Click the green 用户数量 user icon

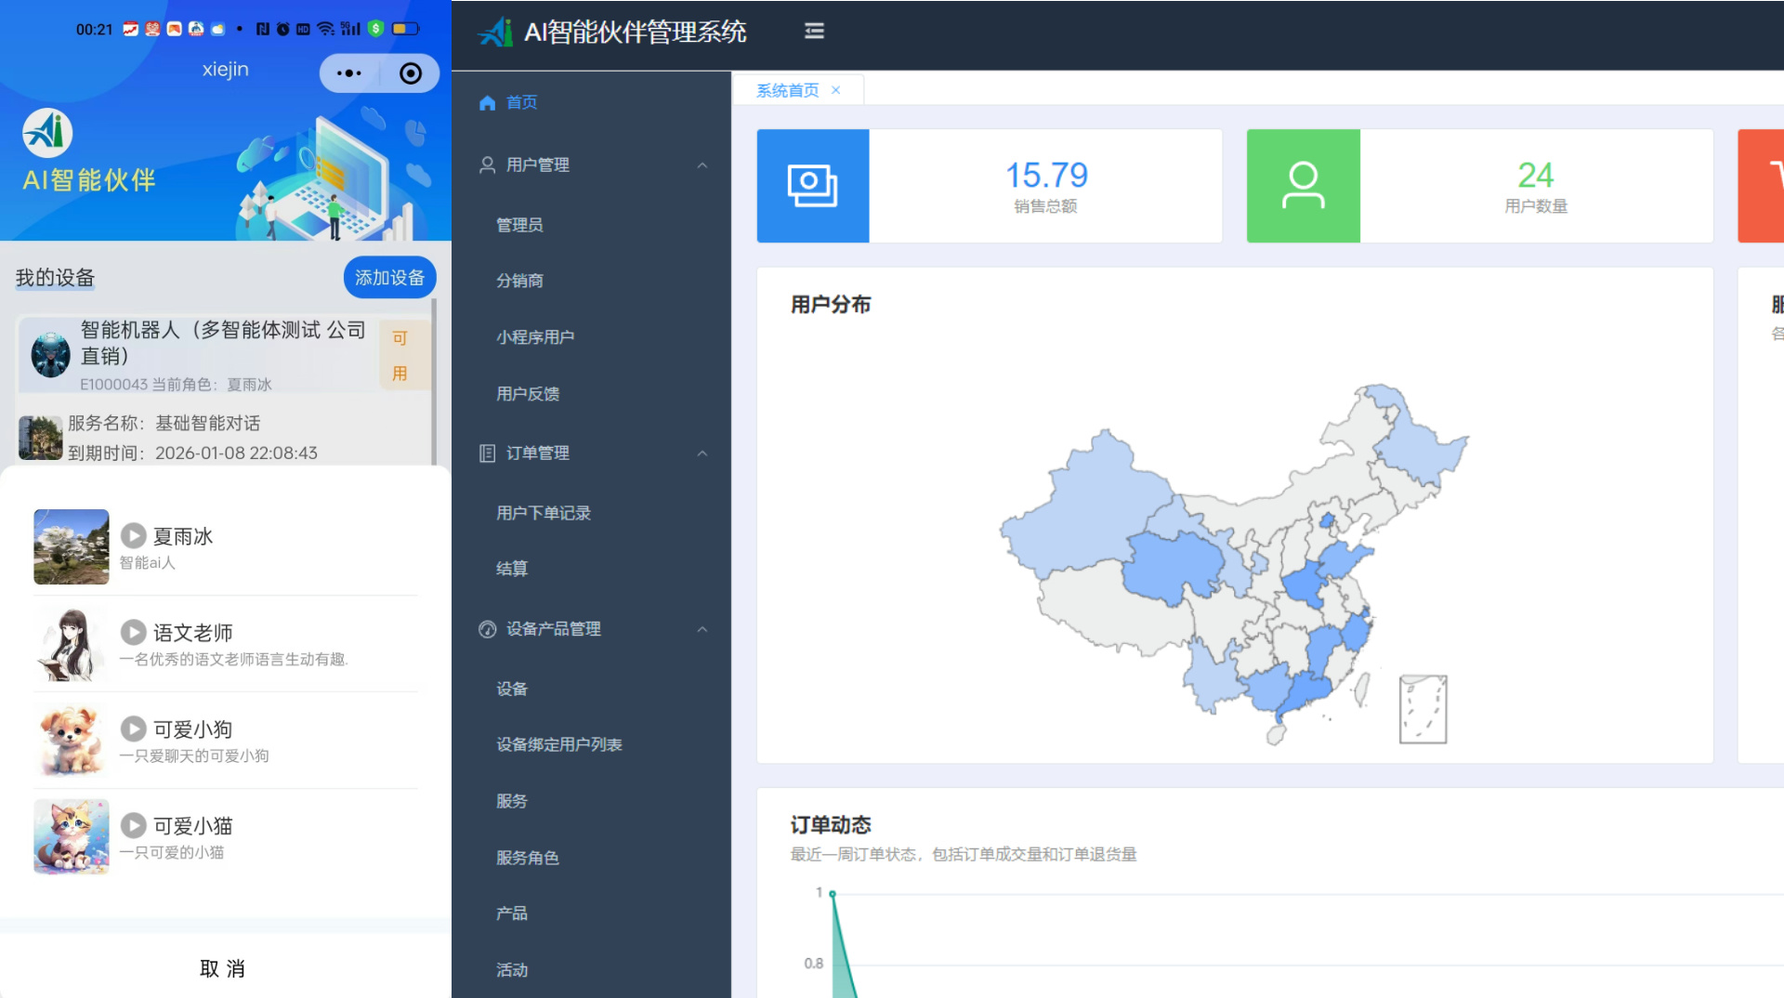pos(1304,186)
